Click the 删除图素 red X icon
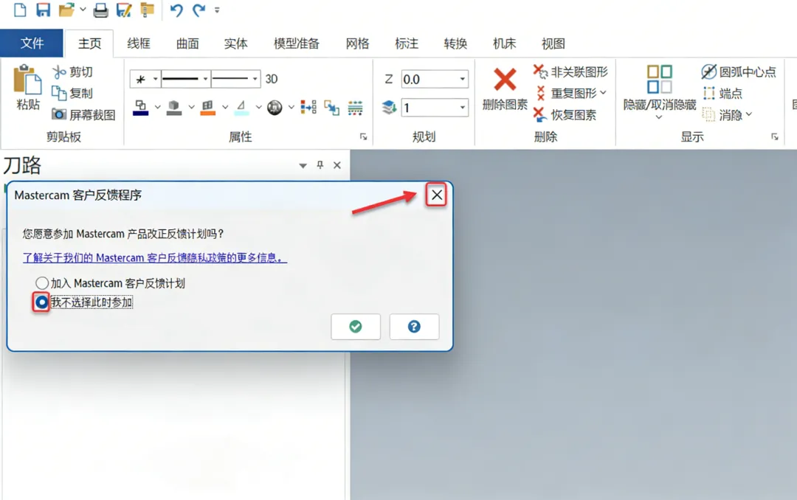797x500 pixels. [x=505, y=79]
